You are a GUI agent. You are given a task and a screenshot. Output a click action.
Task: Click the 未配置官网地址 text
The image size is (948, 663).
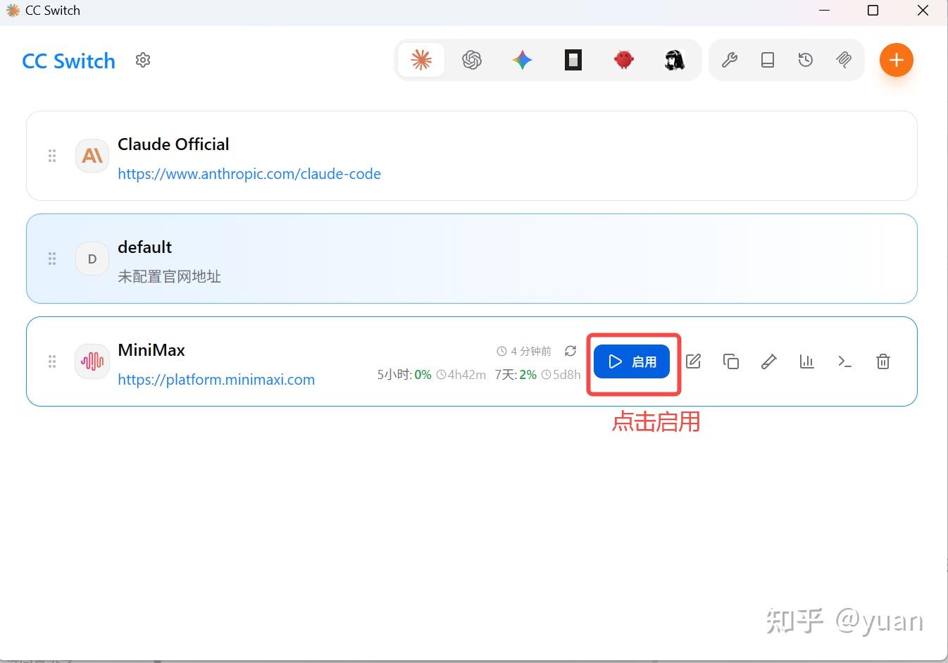click(169, 277)
